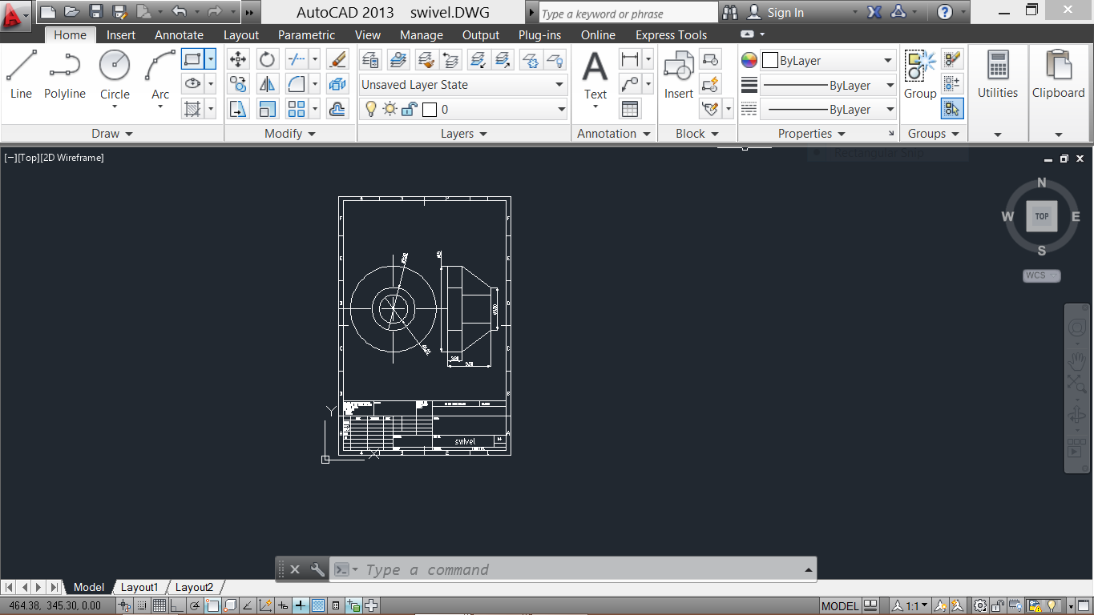Select the Copy tool in Modify panel

[x=238, y=84]
